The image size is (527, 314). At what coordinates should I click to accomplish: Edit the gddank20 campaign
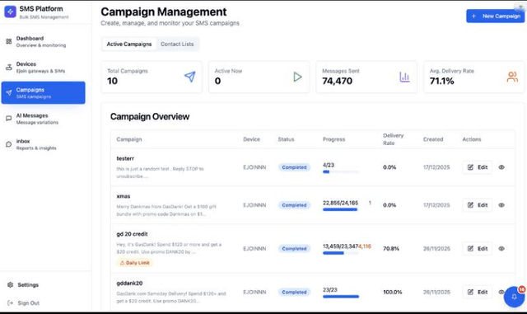click(x=478, y=292)
